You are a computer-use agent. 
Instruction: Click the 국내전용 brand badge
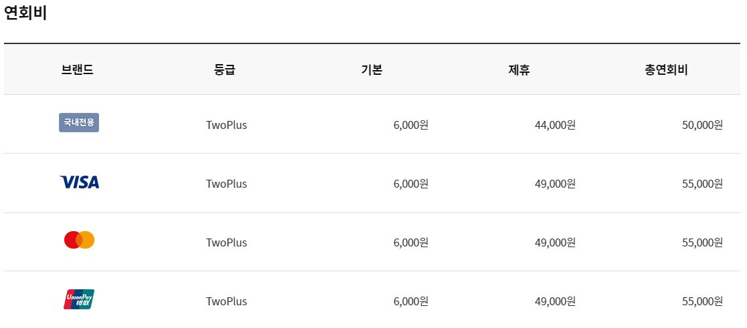coord(79,123)
